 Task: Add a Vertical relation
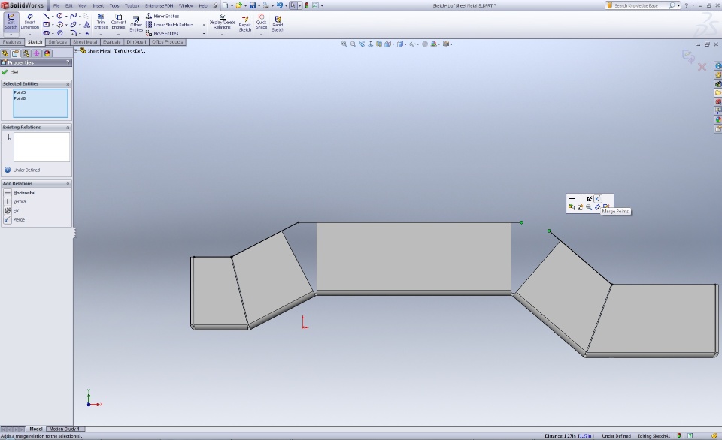point(15,202)
